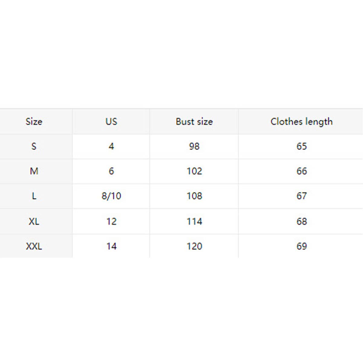Click US size 14 cell
363x363 pixels.
point(111,246)
